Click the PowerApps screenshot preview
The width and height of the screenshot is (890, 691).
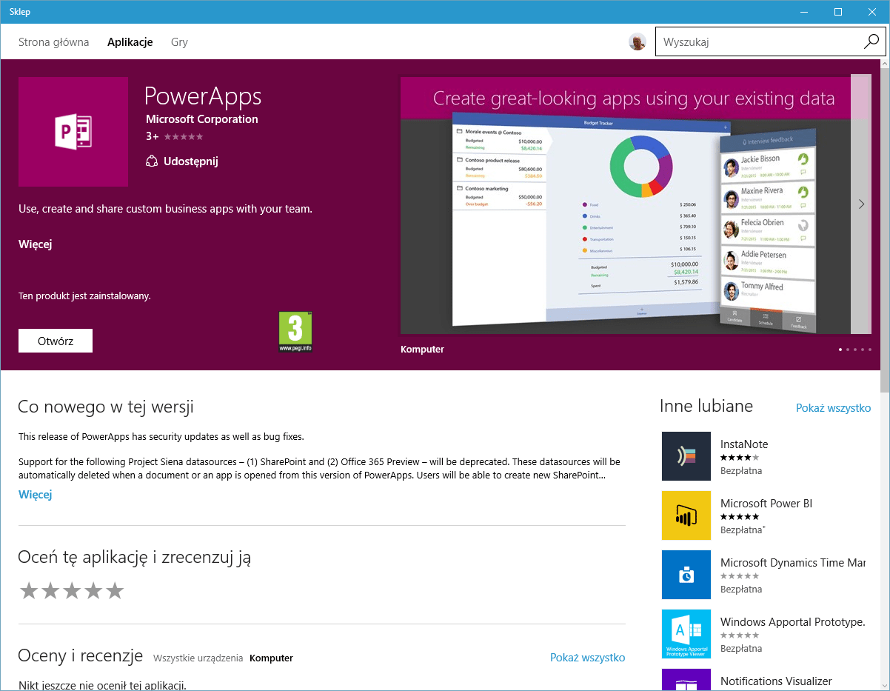[626, 204]
